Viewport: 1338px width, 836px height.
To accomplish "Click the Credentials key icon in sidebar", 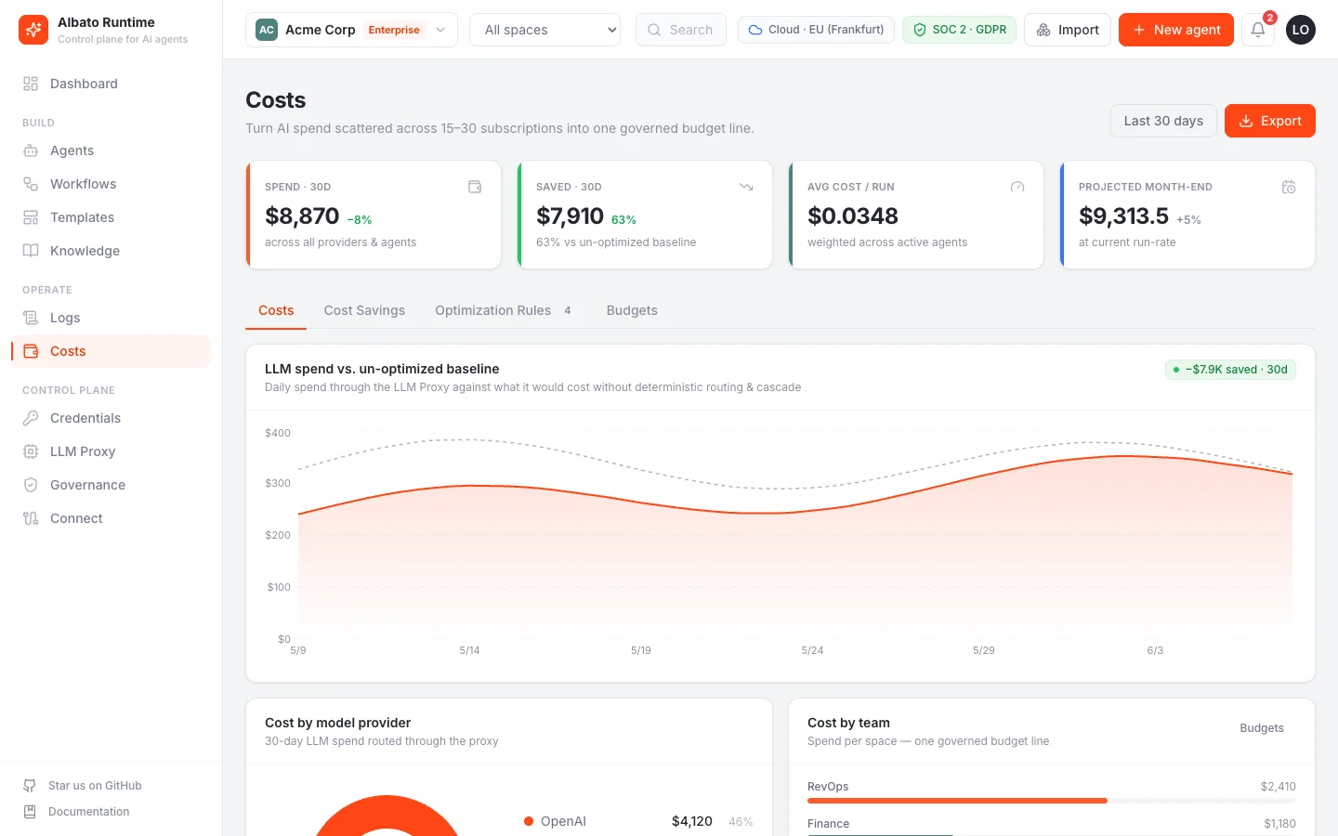I will 31,418.
